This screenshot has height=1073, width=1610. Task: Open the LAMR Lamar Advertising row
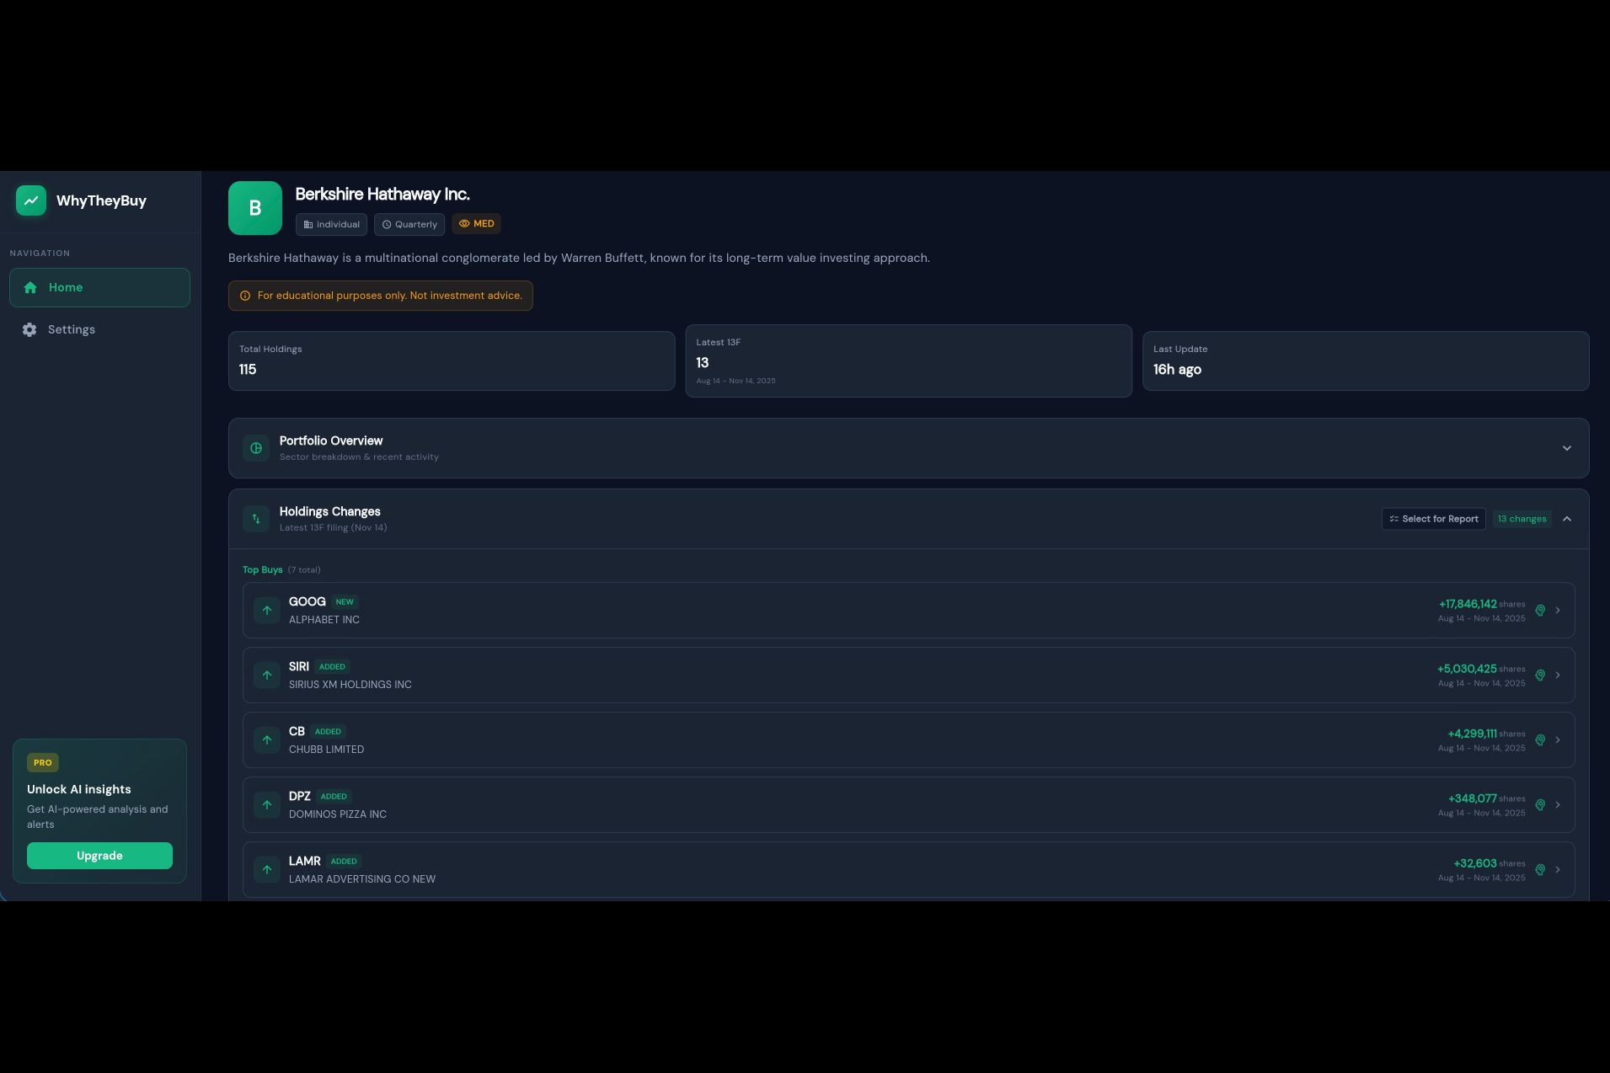[x=909, y=870]
